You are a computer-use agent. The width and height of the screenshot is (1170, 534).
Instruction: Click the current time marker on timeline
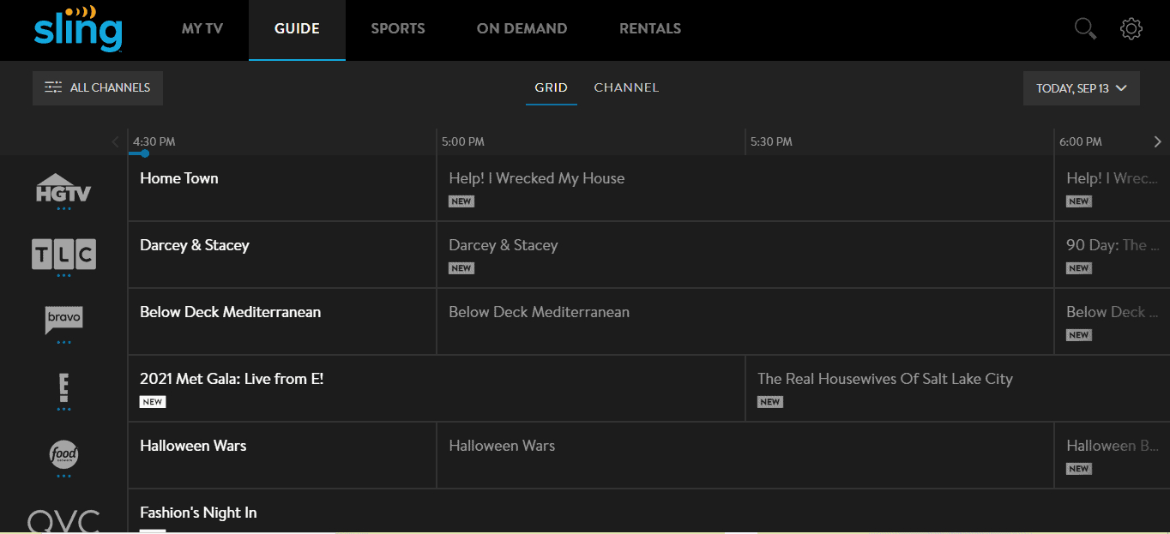click(x=144, y=153)
